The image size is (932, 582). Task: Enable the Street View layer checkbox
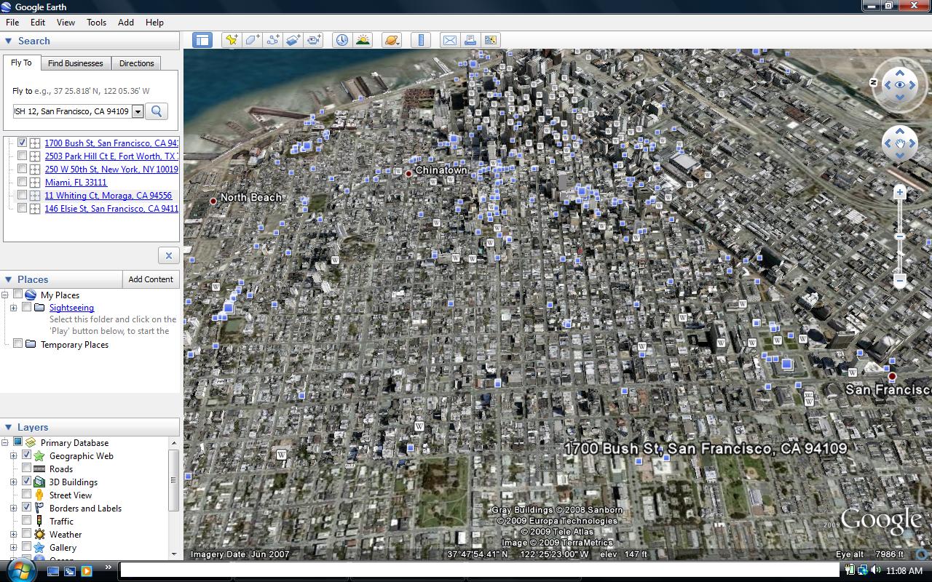coord(27,495)
